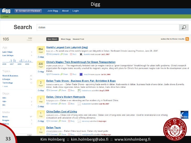This screenshot has width=191, height=143.
Task: Select the Most Dugg sort tab
Action: [66, 39]
